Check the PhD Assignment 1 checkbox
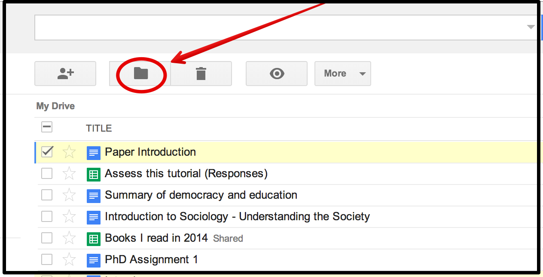 (47, 259)
